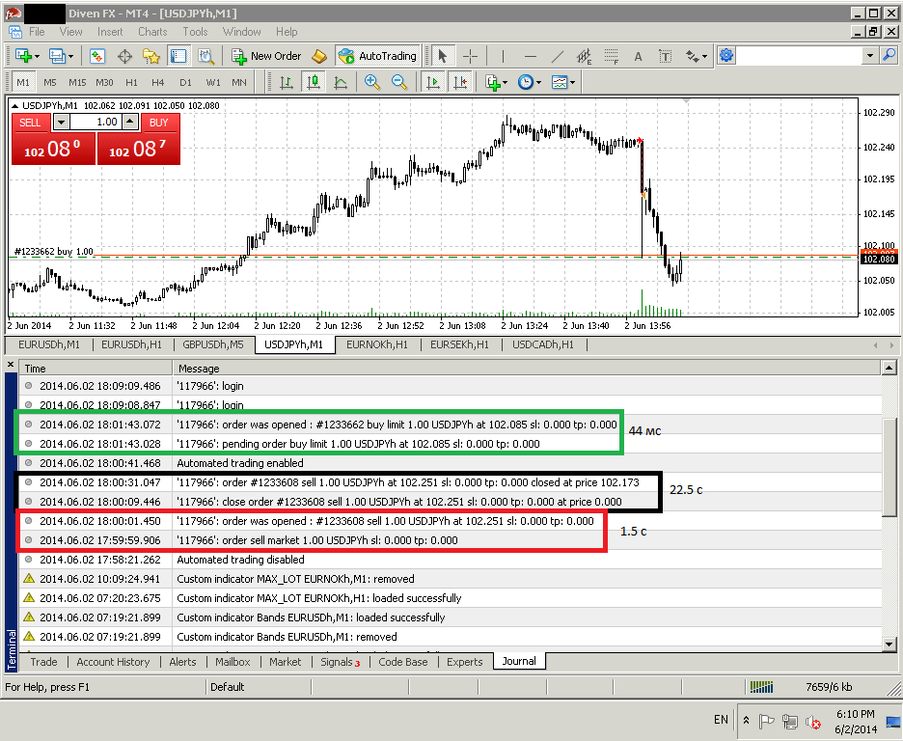Open the Indicators list dropdown
Viewport: 903px width, 741px height.
click(496, 82)
